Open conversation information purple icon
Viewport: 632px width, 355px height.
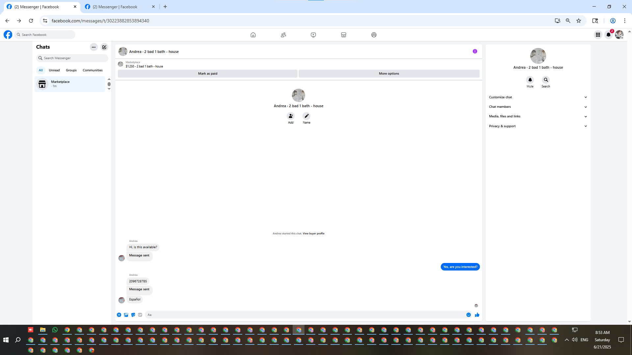475,51
